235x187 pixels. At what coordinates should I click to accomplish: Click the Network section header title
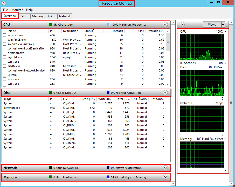[10, 168]
